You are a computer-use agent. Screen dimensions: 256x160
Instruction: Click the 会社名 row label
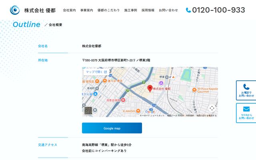(x=43, y=46)
